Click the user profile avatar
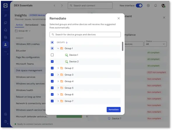The width and height of the screenshot is (172, 130). 163,5
